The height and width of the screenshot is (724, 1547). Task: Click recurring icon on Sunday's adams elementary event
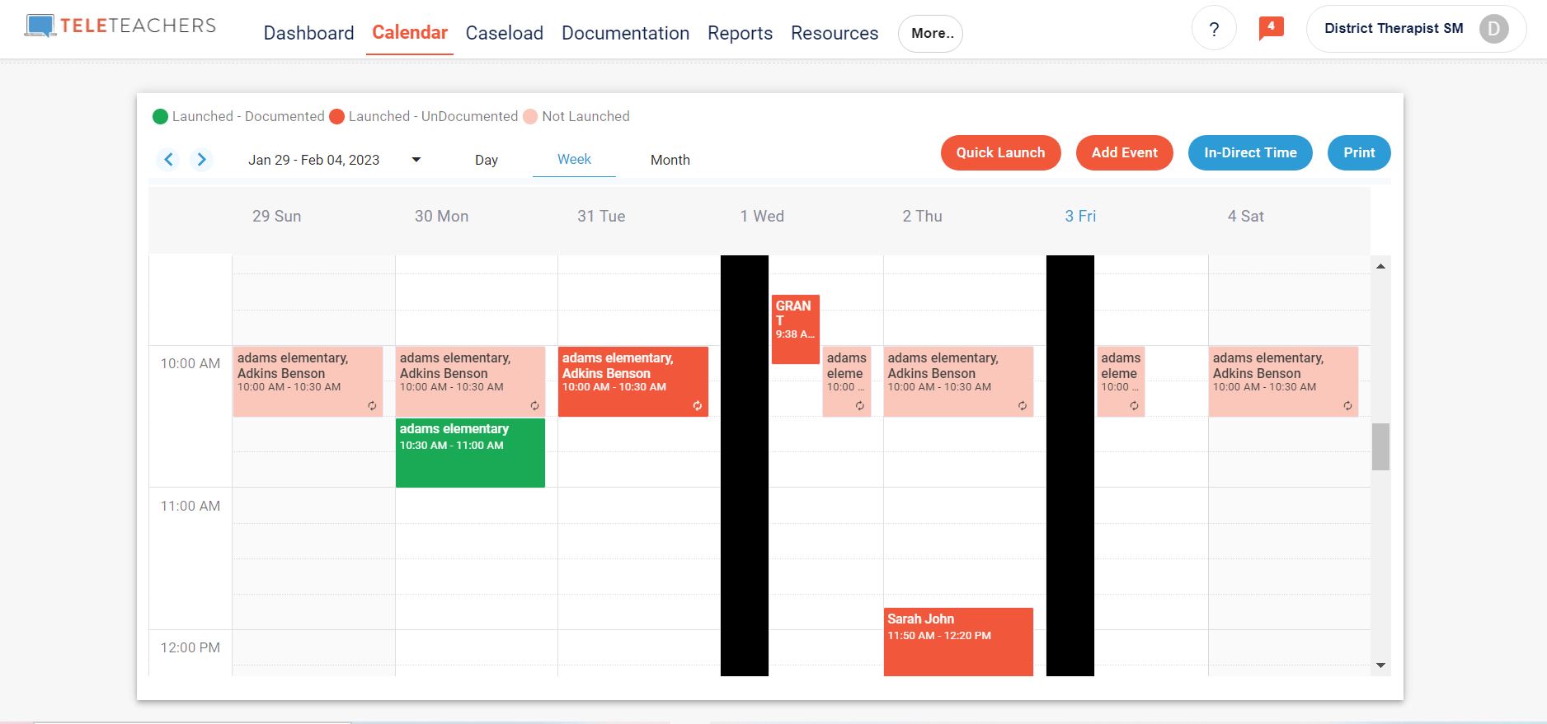[x=372, y=405]
